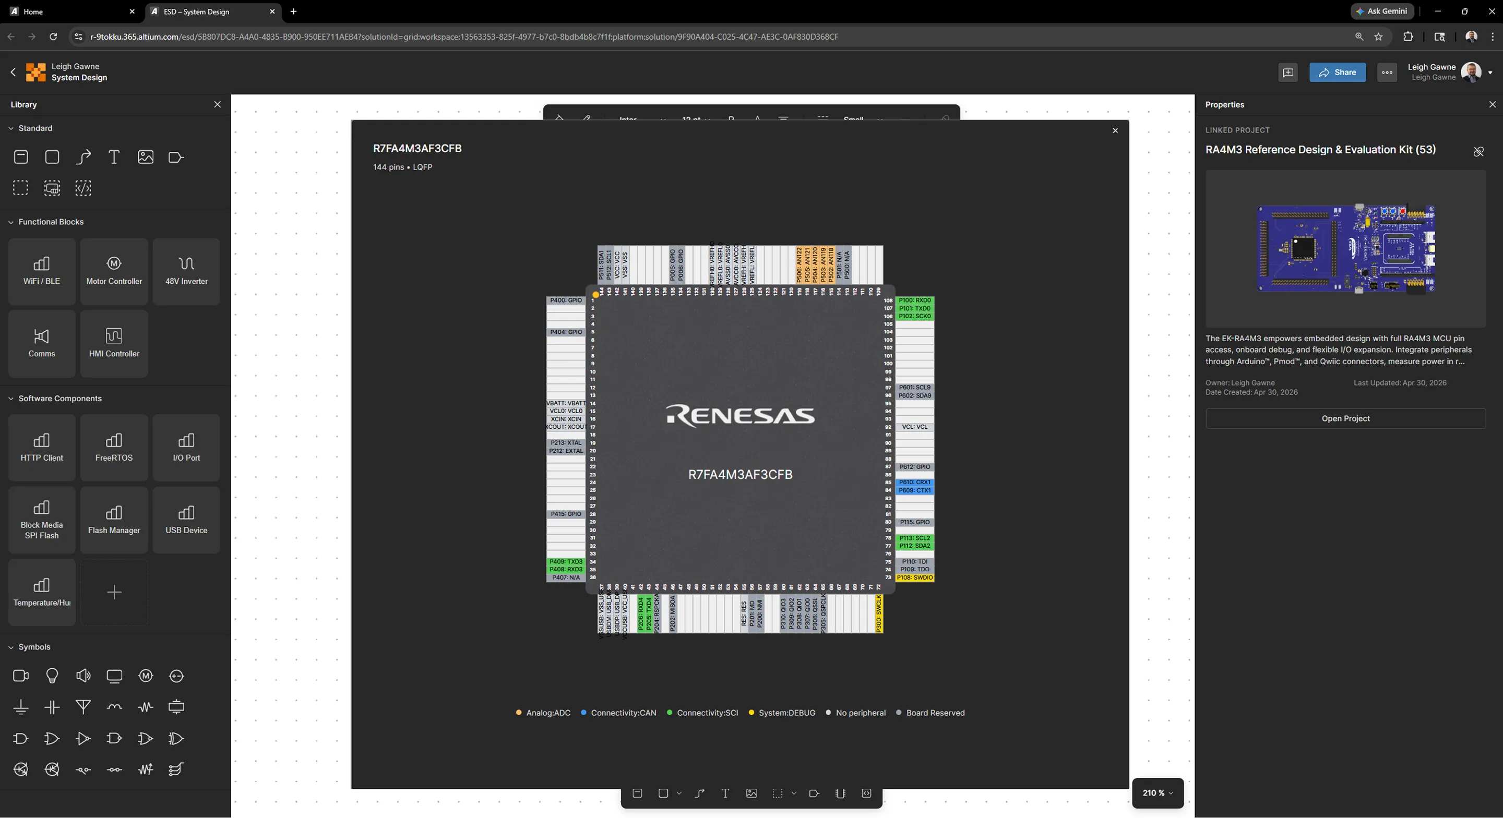The height and width of the screenshot is (818, 1503).
Task: Select the port tag shape in Standard library
Action: pyautogui.click(x=176, y=157)
